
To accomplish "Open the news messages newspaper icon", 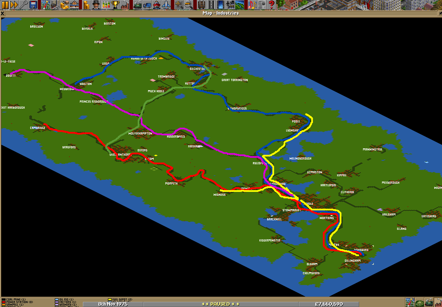I will click(x=262, y=4).
